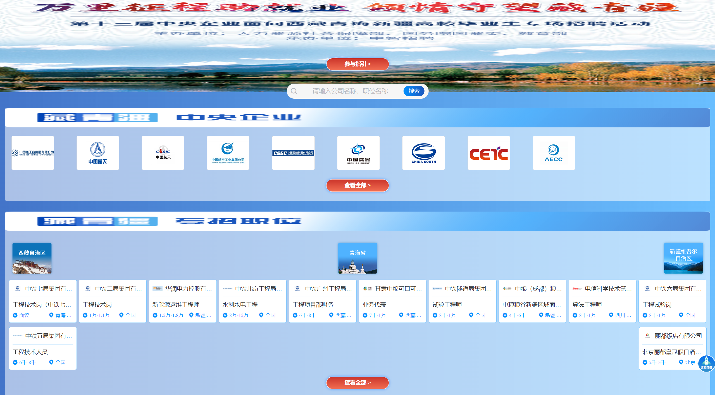This screenshot has width=715, height=395.
Task: Click the China National Nuclear Corporation logo
Action: tap(33, 153)
